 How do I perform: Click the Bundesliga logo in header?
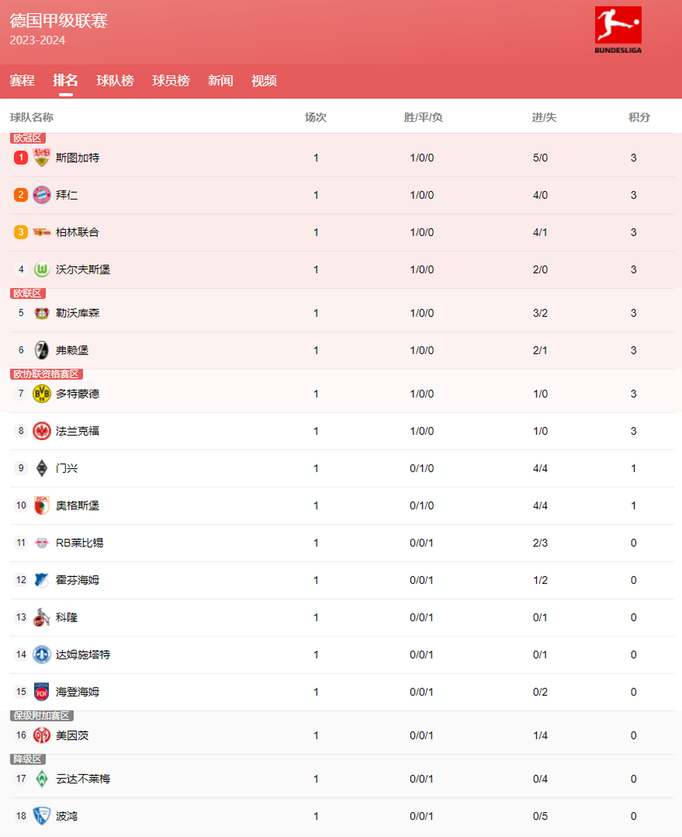[618, 29]
